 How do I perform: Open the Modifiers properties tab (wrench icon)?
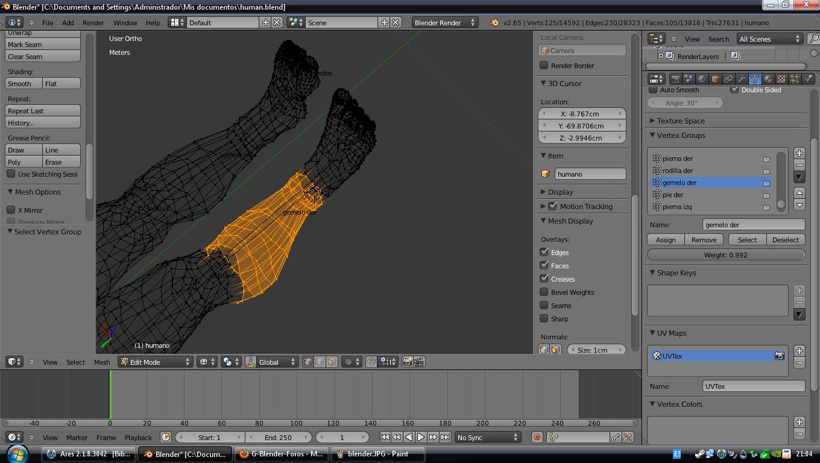[742, 79]
